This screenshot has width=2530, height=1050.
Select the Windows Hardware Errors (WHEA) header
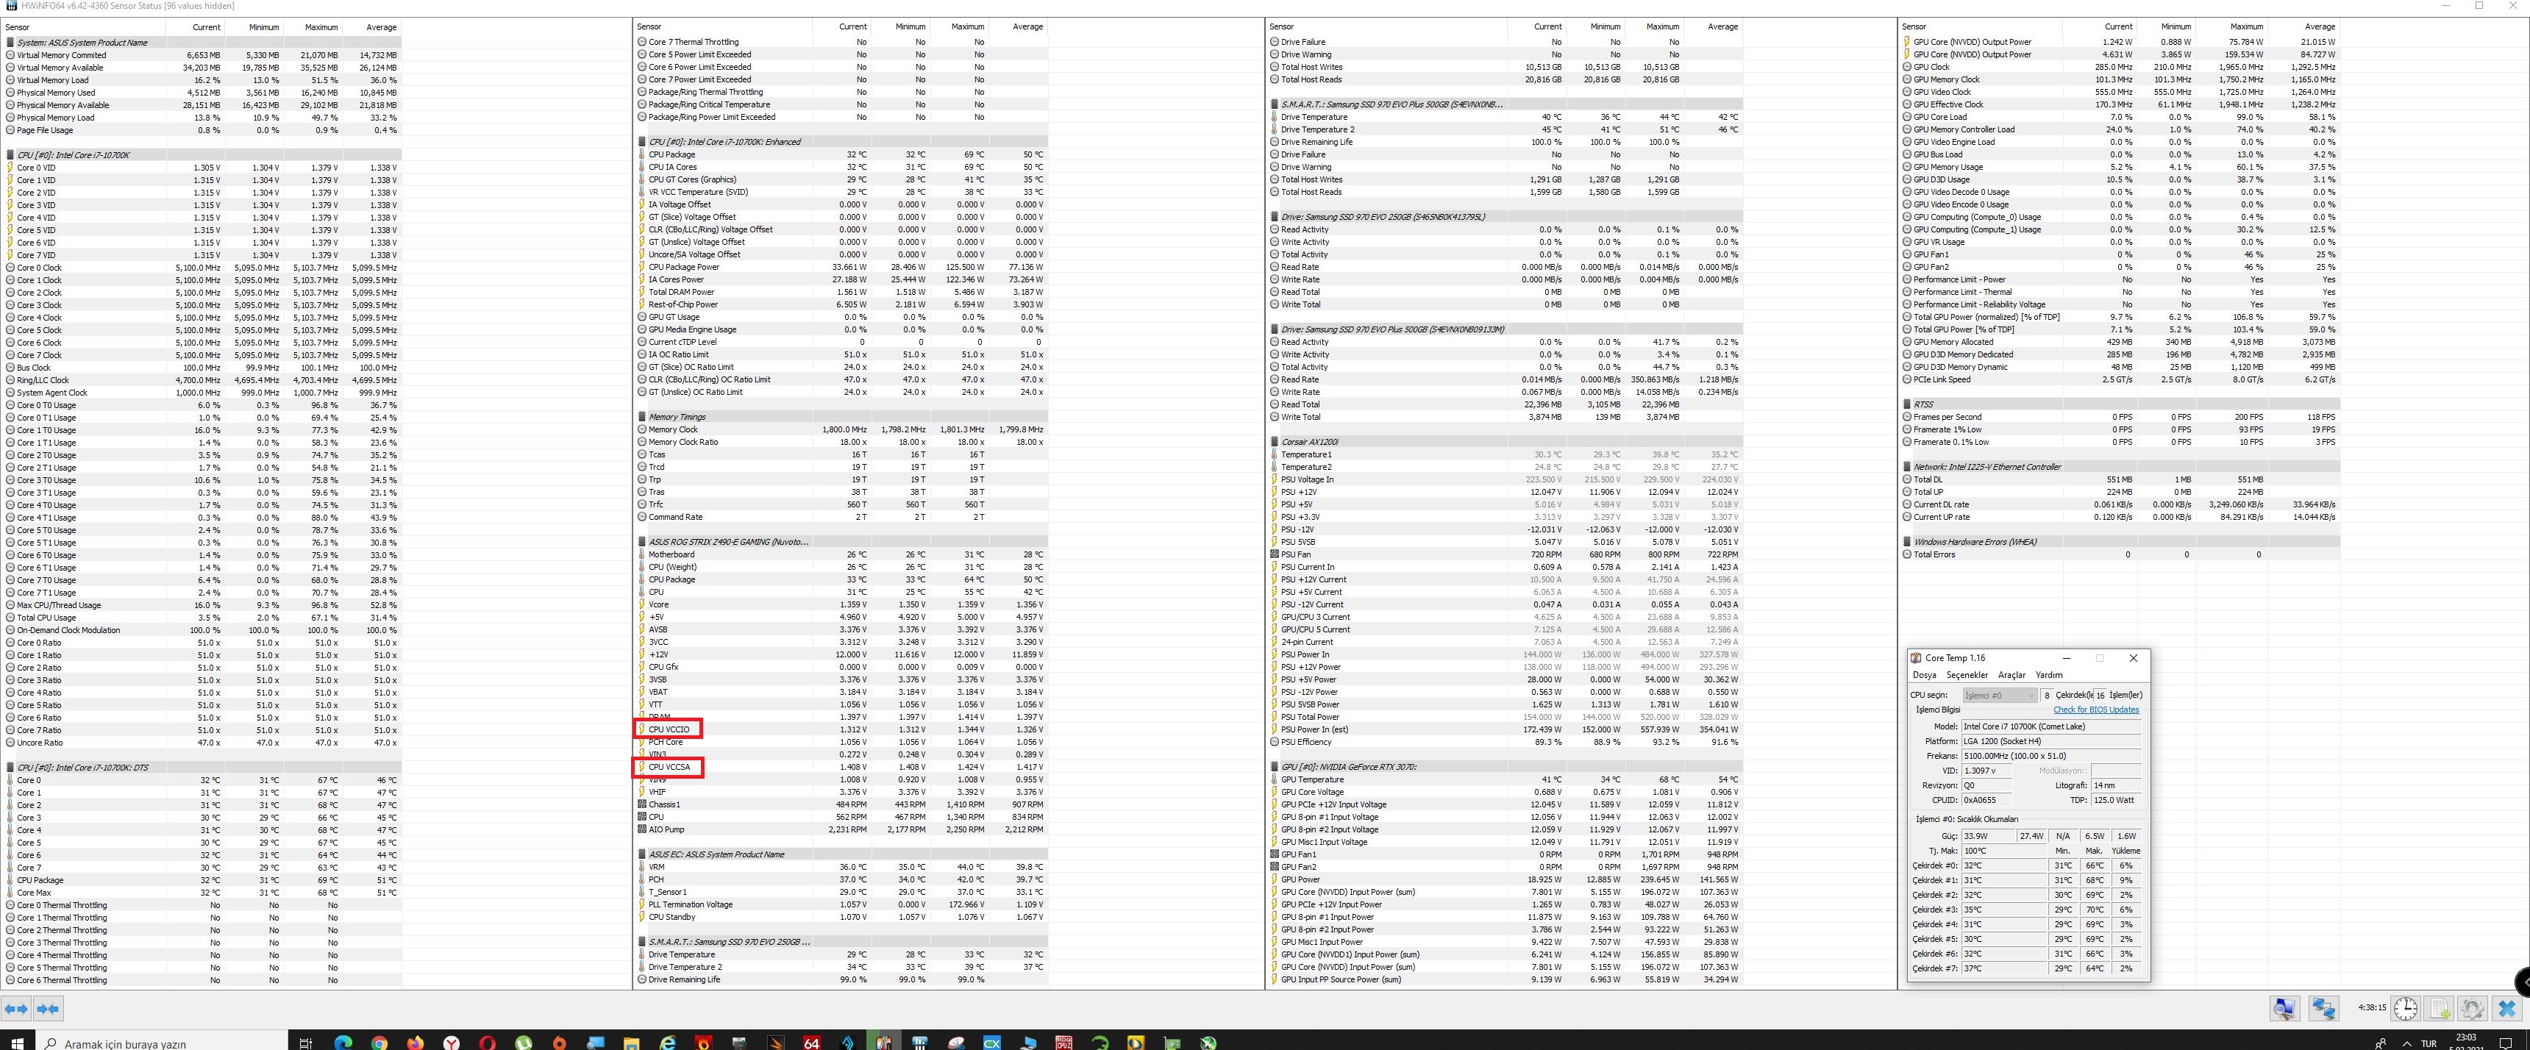click(2120, 542)
